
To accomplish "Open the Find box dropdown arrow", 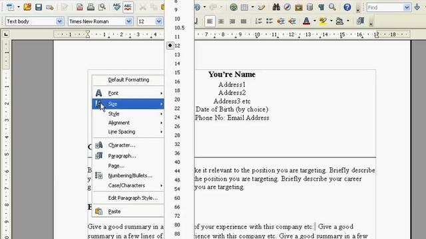I will [x=407, y=7].
